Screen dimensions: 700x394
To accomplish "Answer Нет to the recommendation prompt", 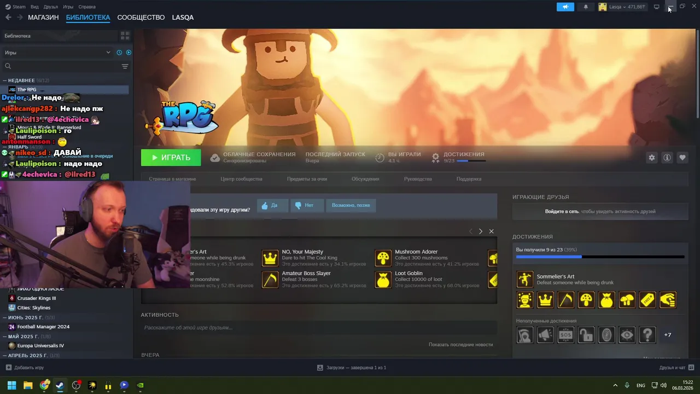I will pyautogui.click(x=306, y=205).
